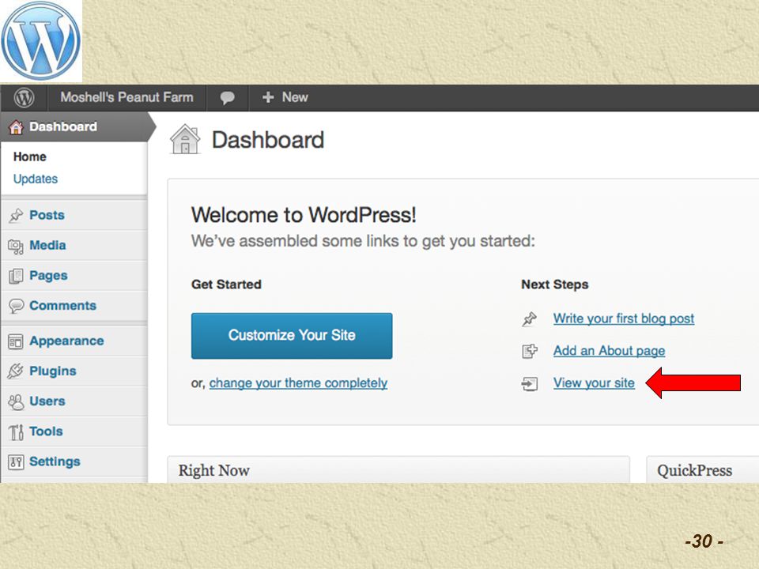Image resolution: width=759 pixels, height=569 pixels.
Task: Follow the change your theme completely link
Action: click(298, 382)
